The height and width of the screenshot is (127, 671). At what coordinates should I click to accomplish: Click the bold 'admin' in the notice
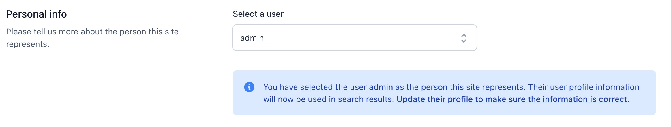coord(381,87)
